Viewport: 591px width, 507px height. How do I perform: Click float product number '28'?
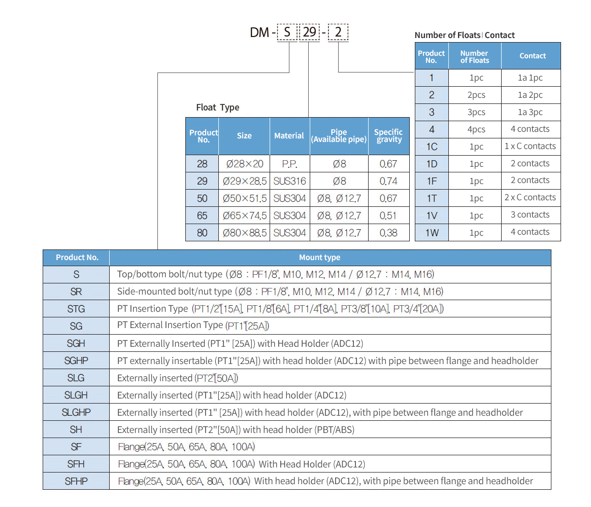(202, 164)
